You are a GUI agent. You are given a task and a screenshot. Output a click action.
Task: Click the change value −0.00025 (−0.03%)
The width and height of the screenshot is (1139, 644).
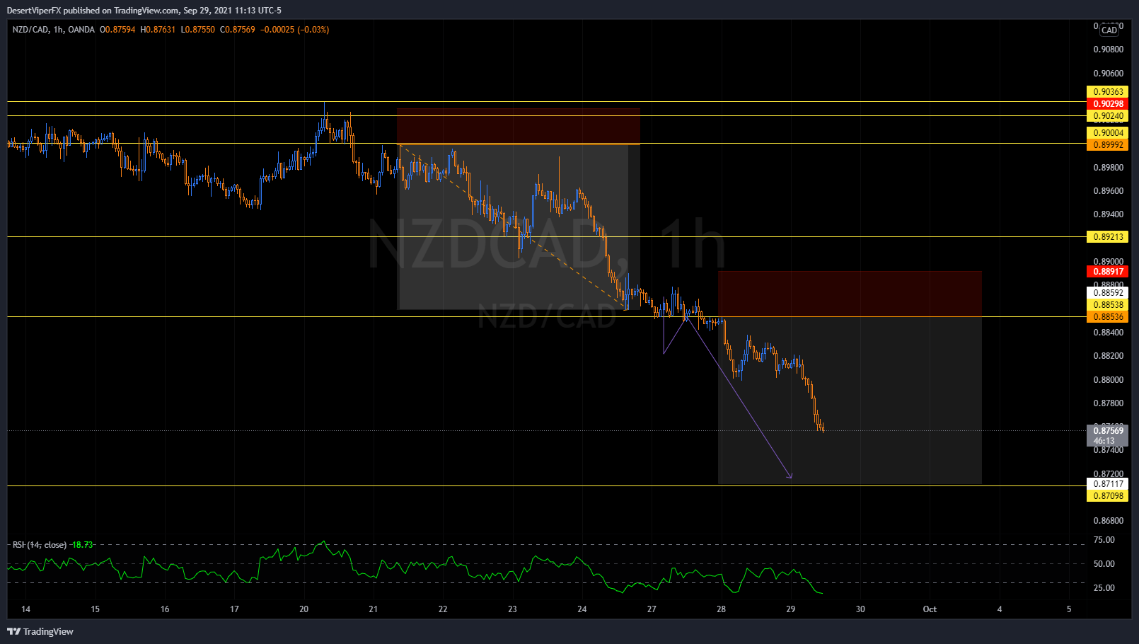coord(295,30)
